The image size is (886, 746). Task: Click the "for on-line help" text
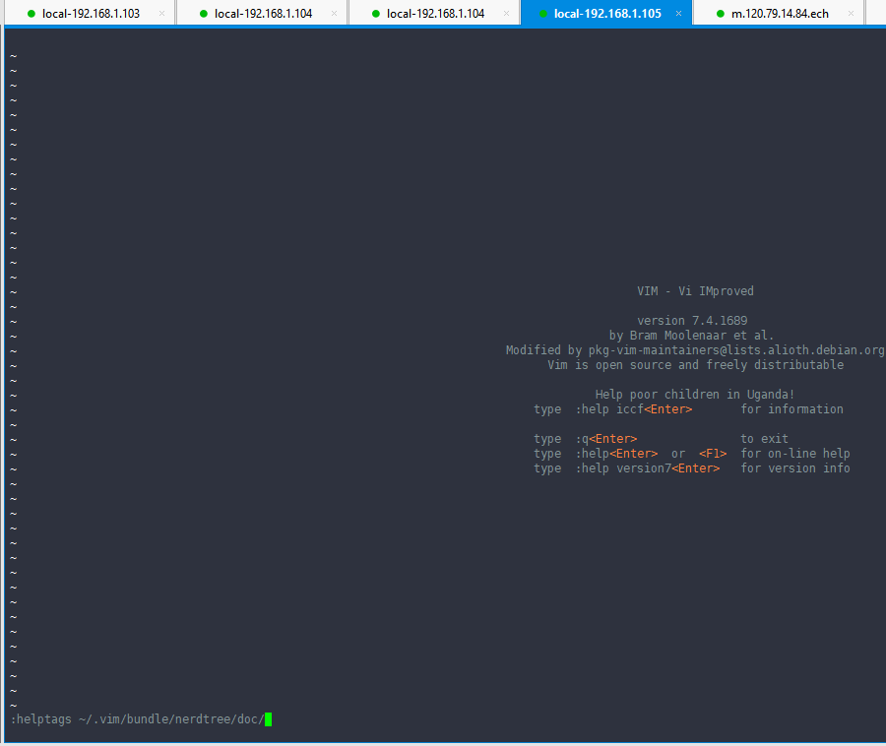tap(795, 454)
